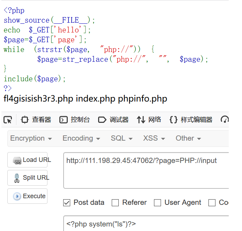The image size is (242, 231).
Task: Open the Performance gauge icon tab
Action: pos(225,120)
